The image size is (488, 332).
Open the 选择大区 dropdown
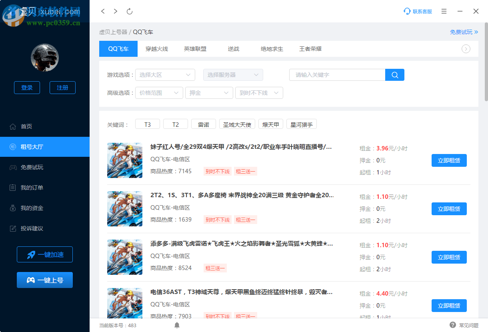click(165, 75)
